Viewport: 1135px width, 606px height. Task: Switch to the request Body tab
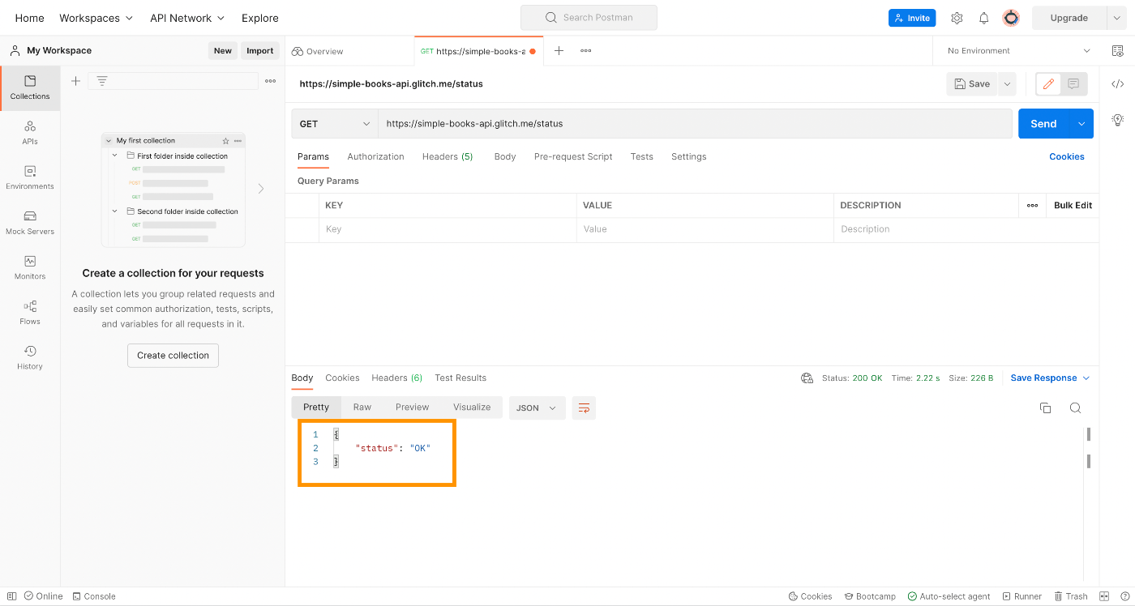[x=505, y=156]
